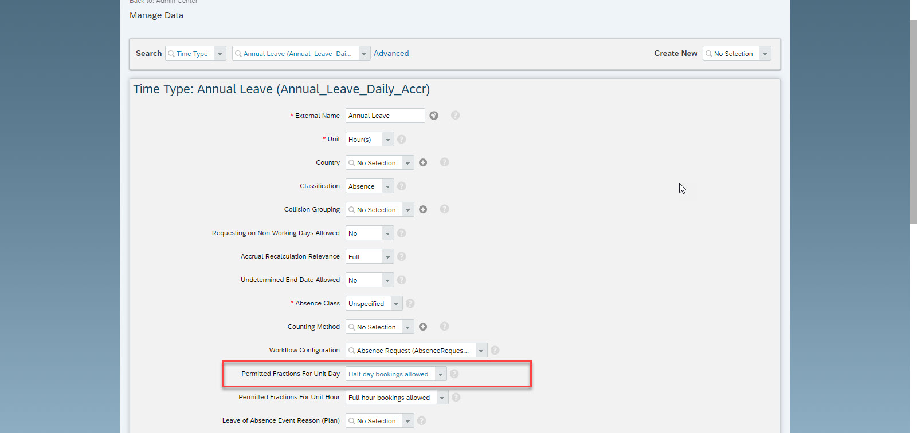Viewport: 917px width, 433px height.
Task: Open Annual Leave search object dropdown
Action: click(365, 54)
